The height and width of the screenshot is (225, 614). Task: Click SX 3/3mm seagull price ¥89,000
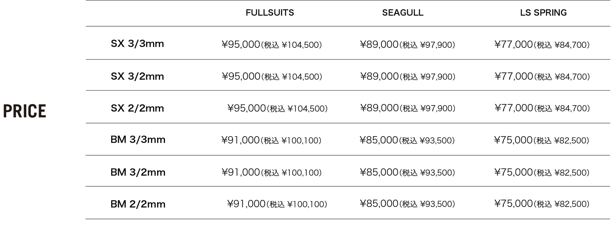click(379, 44)
